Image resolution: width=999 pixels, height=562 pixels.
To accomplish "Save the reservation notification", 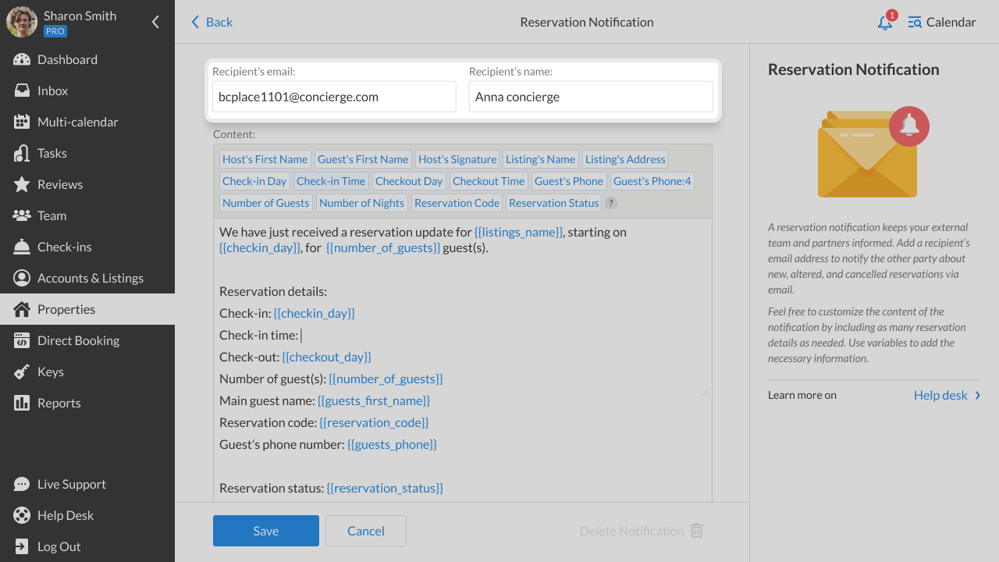I will [266, 531].
